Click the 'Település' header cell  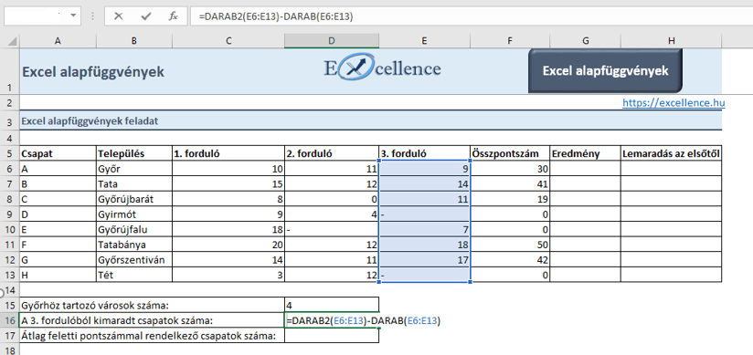[134, 154]
